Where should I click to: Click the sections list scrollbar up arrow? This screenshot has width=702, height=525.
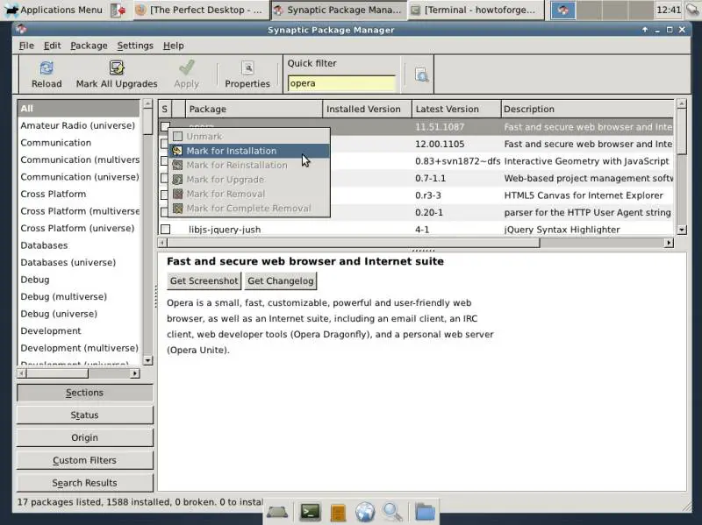click(x=147, y=103)
